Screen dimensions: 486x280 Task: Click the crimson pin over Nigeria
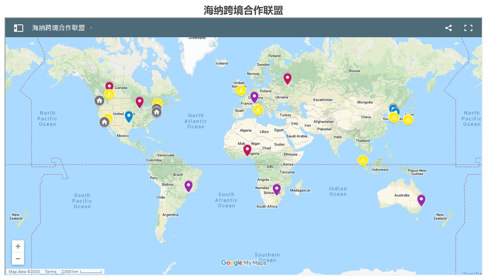coord(247,149)
